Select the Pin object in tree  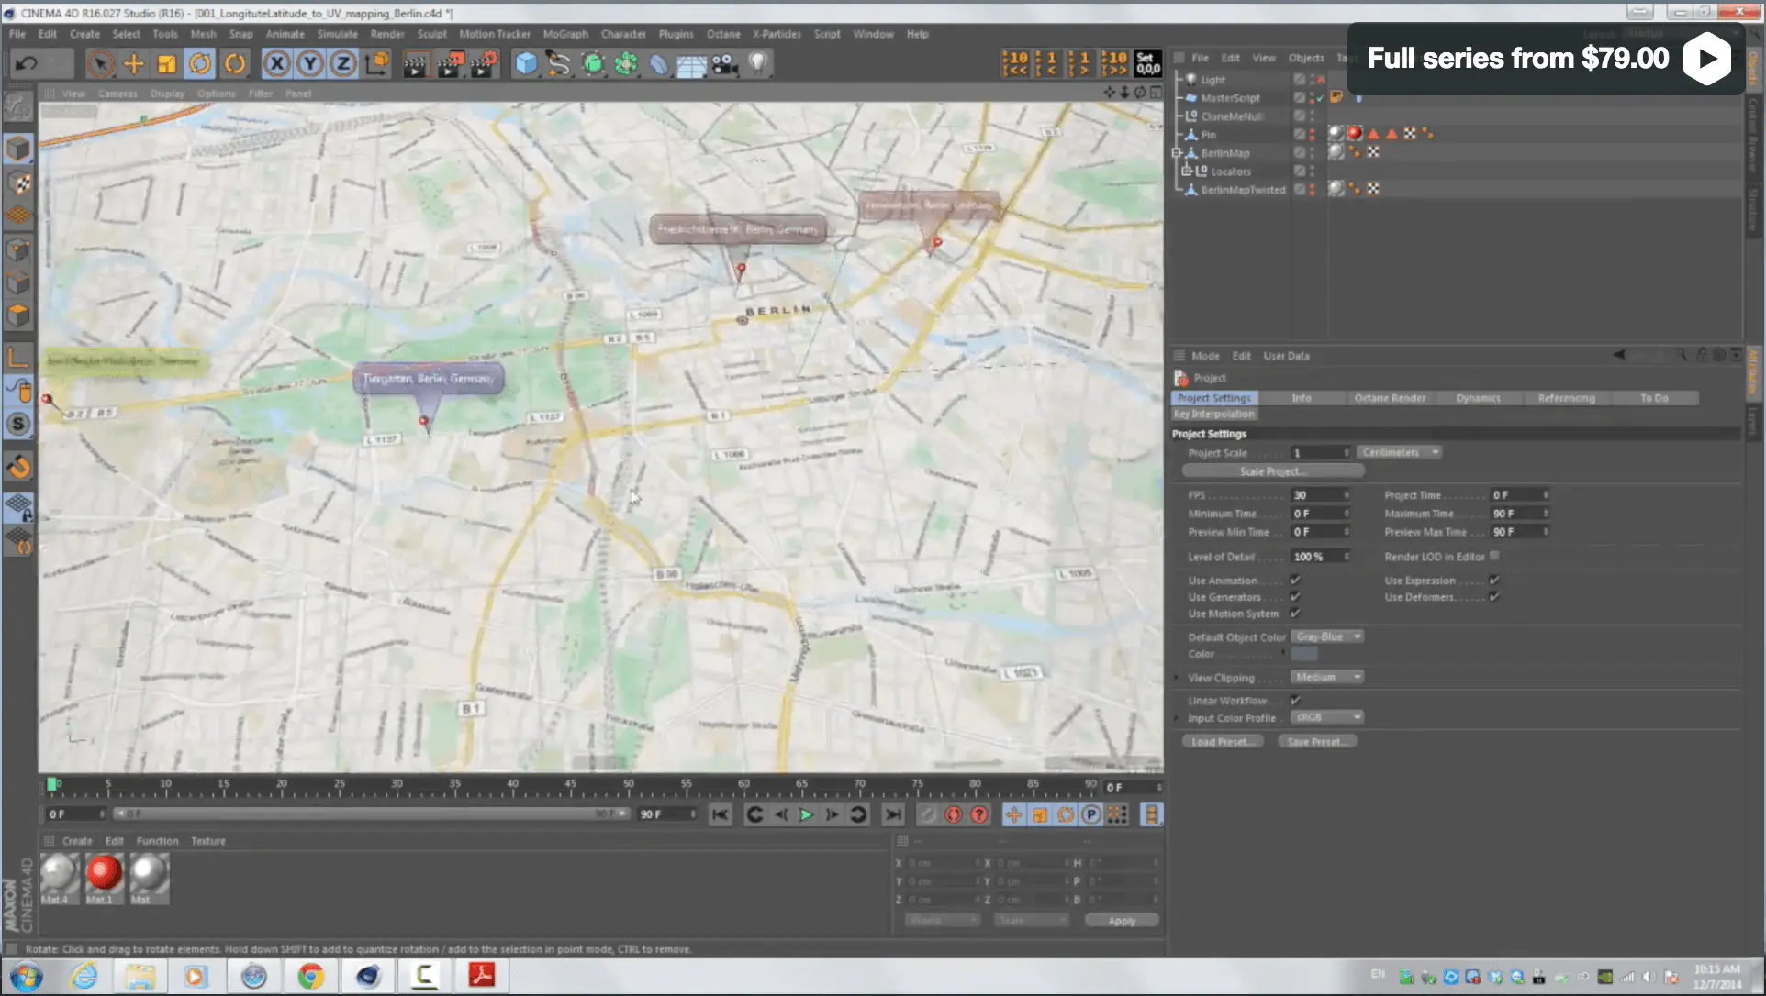[1208, 135]
